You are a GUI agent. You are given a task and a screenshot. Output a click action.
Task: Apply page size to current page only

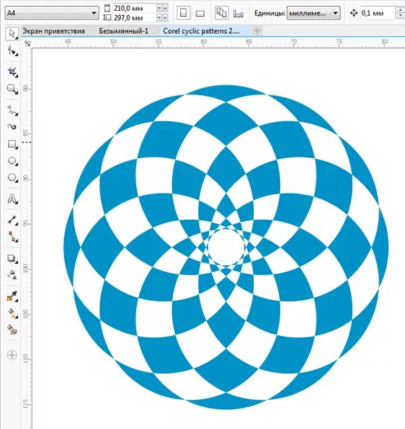[x=238, y=13]
